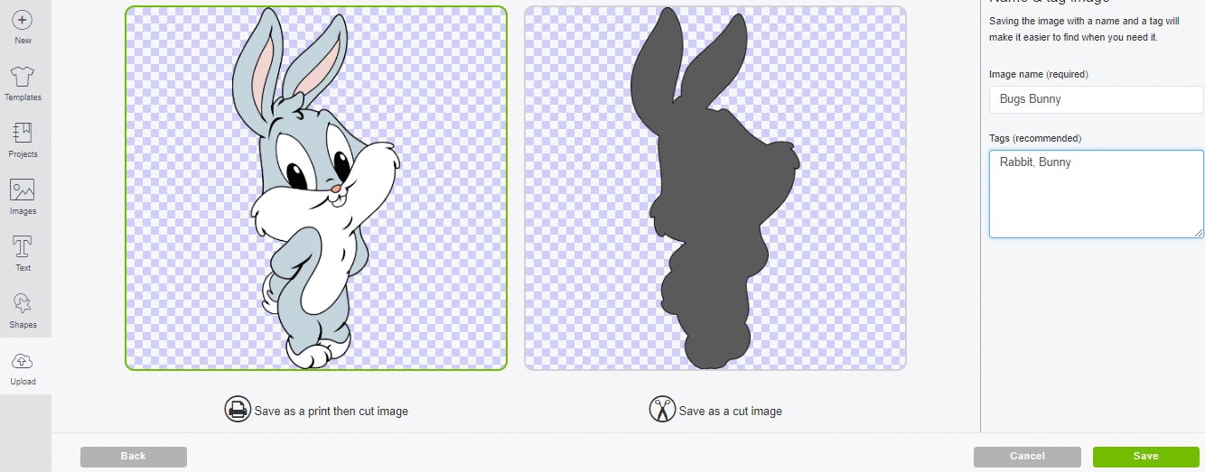Click the New project plus icon
This screenshot has width=1205, height=472.
tap(23, 20)
